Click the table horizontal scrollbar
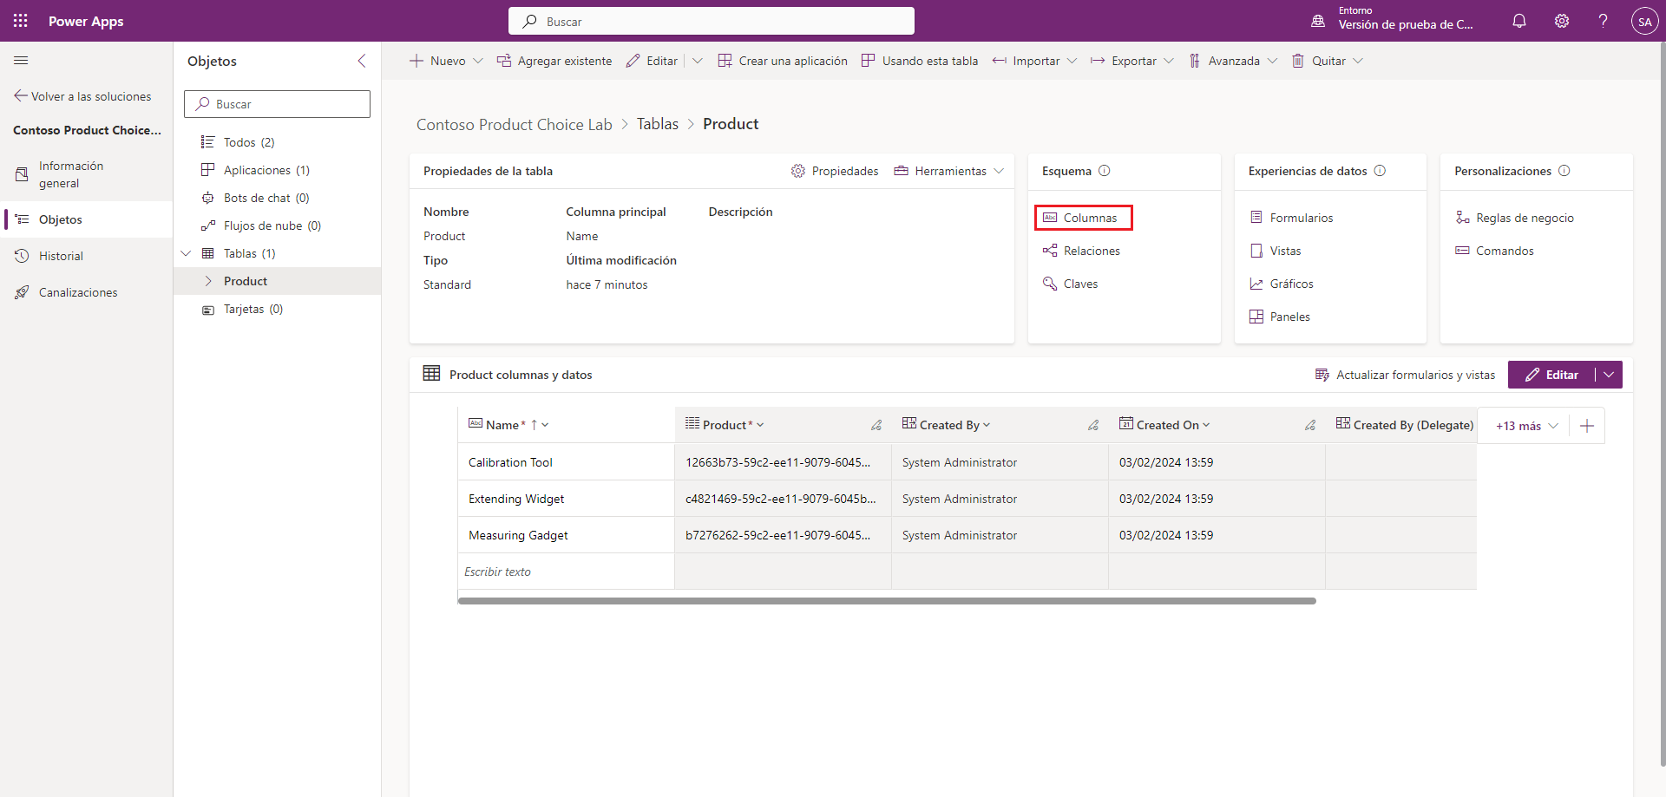Viewport: 1666px width, 797px height. (x=887, y=600)
